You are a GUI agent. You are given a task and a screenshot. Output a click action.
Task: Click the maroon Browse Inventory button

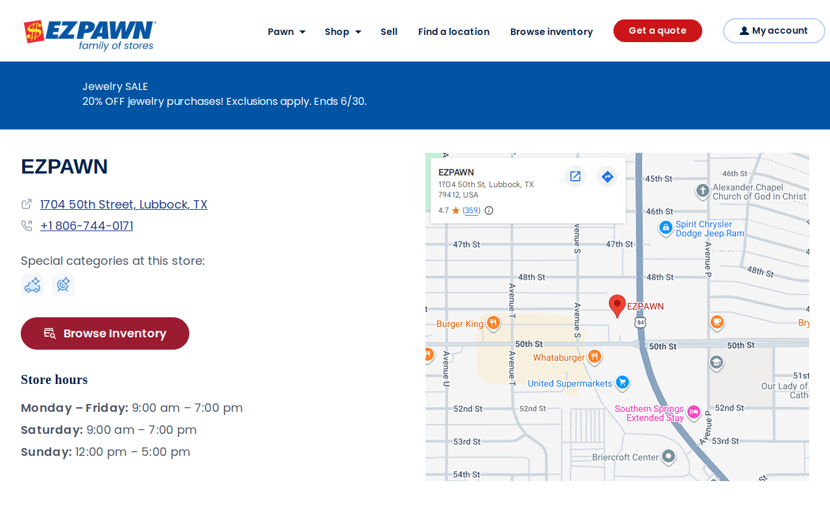(105, 333)
